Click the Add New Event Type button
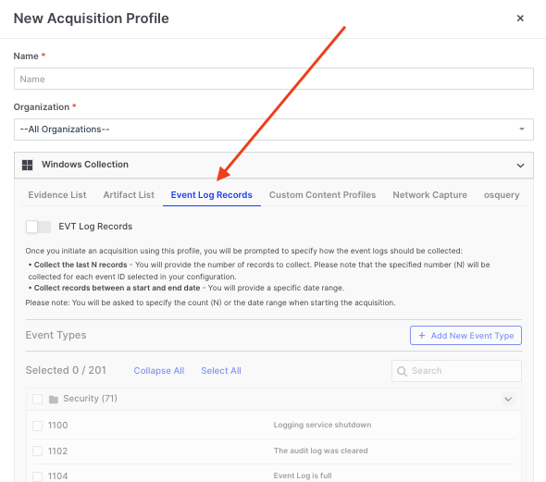 point(465,336)
